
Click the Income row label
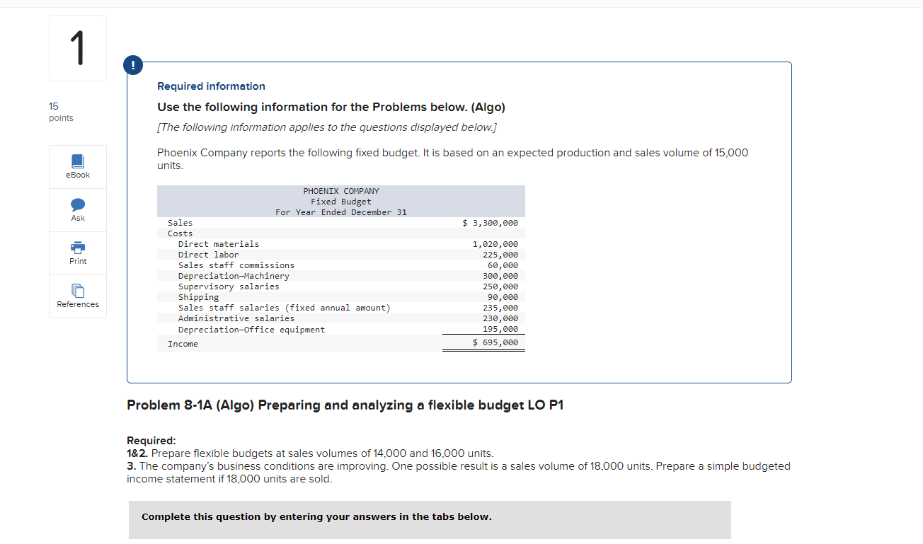click(183, 344)
